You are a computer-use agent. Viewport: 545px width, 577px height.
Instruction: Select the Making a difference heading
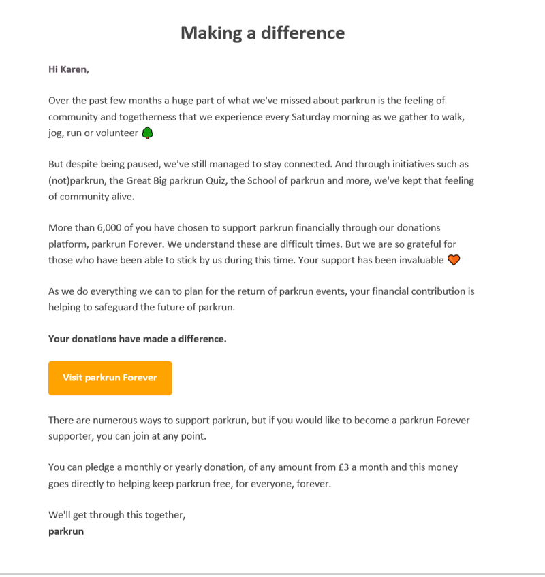pyautogui.click(x=263, y=33)
